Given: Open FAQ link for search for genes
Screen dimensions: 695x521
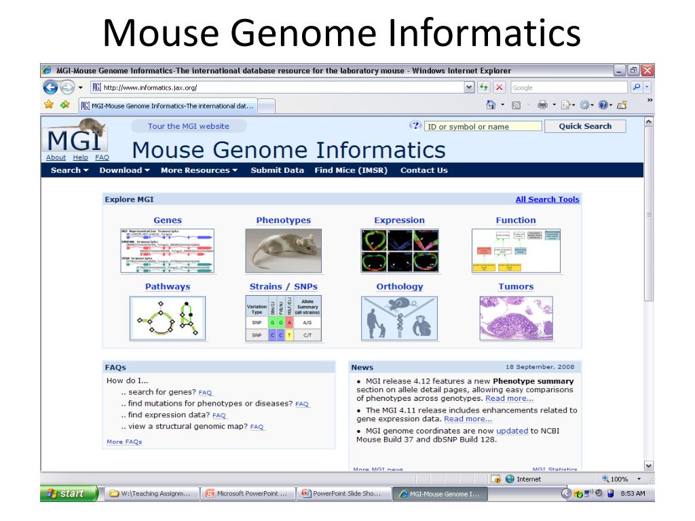Looking at the screenshot, I should point(205,393).
